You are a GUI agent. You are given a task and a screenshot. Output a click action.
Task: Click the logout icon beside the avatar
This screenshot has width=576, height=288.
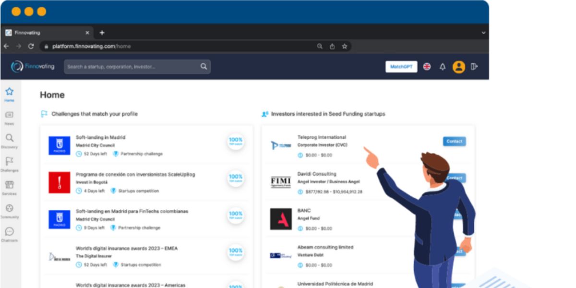(474, 67)
